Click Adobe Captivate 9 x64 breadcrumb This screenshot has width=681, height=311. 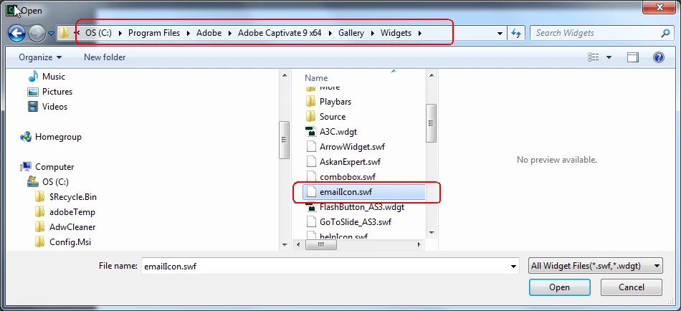(x=280, y=33)
